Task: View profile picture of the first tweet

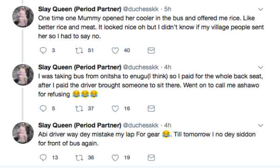Action: (x=23, y=17)
